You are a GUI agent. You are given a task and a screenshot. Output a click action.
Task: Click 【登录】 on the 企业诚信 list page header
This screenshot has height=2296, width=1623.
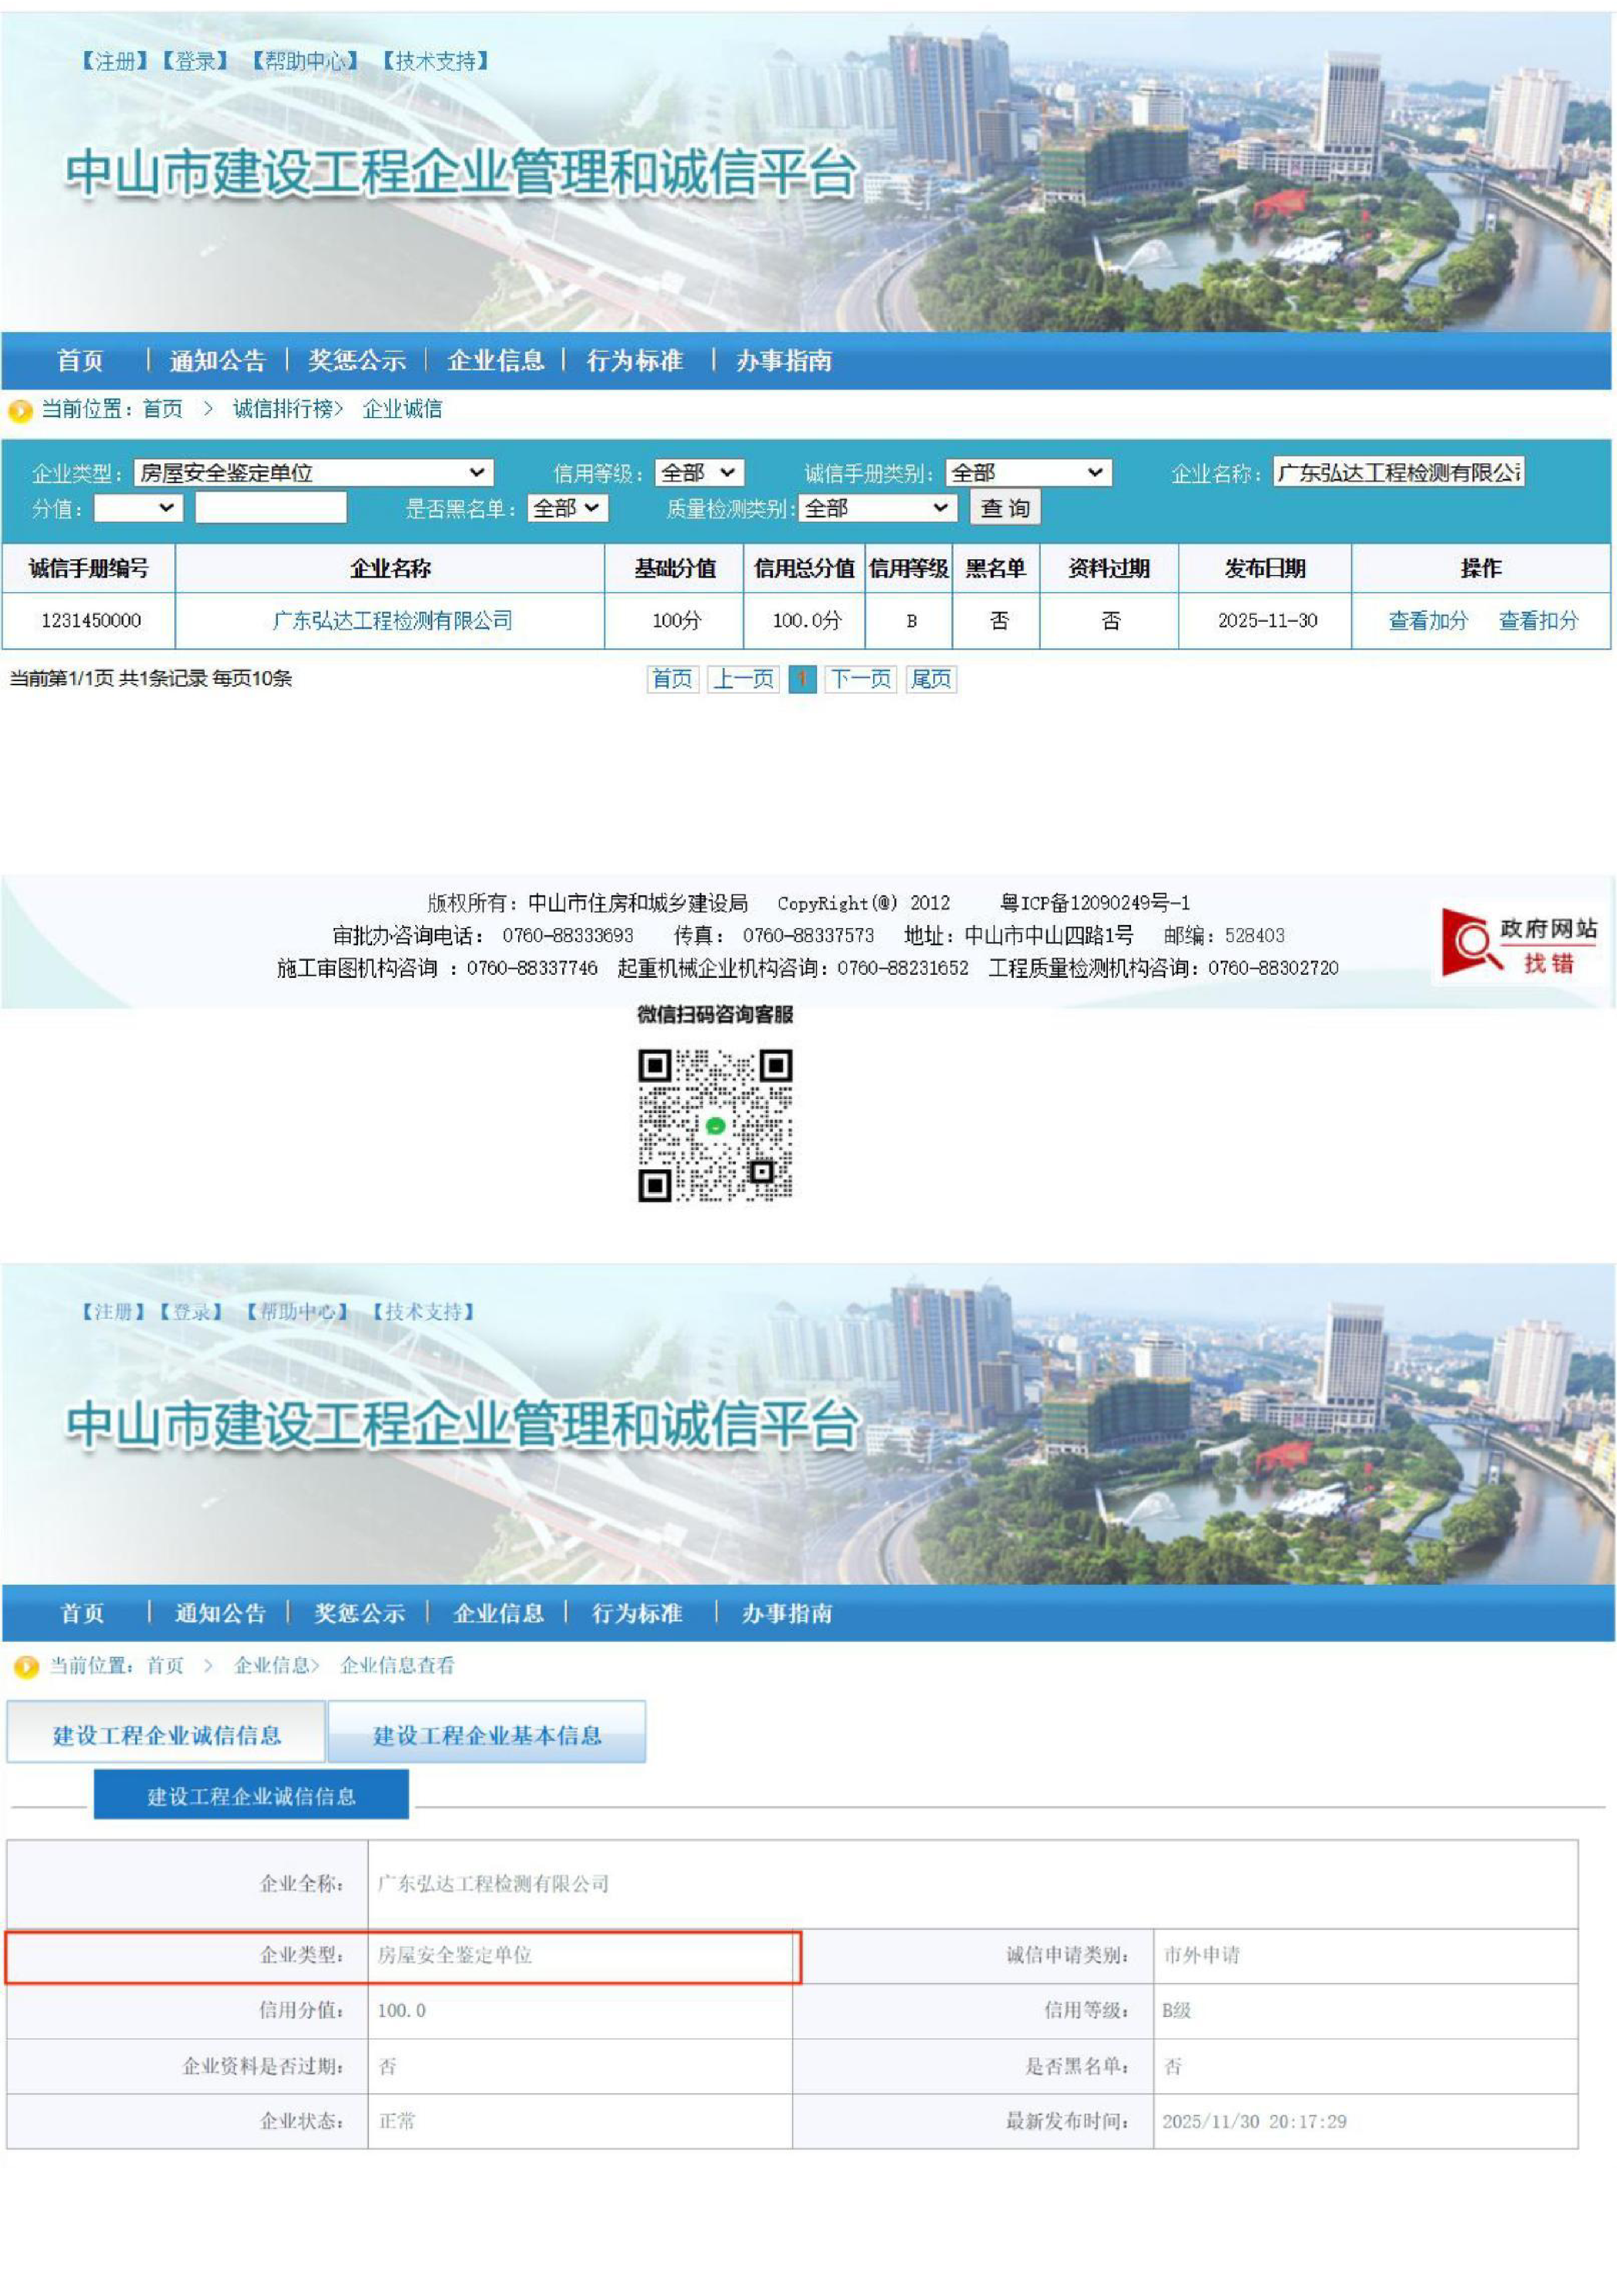click(x=195, y=61)
